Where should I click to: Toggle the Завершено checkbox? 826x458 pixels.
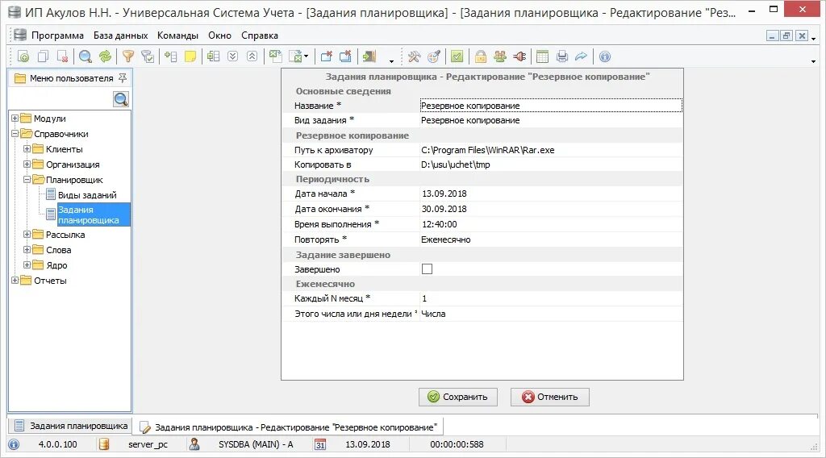coord(428,269)
